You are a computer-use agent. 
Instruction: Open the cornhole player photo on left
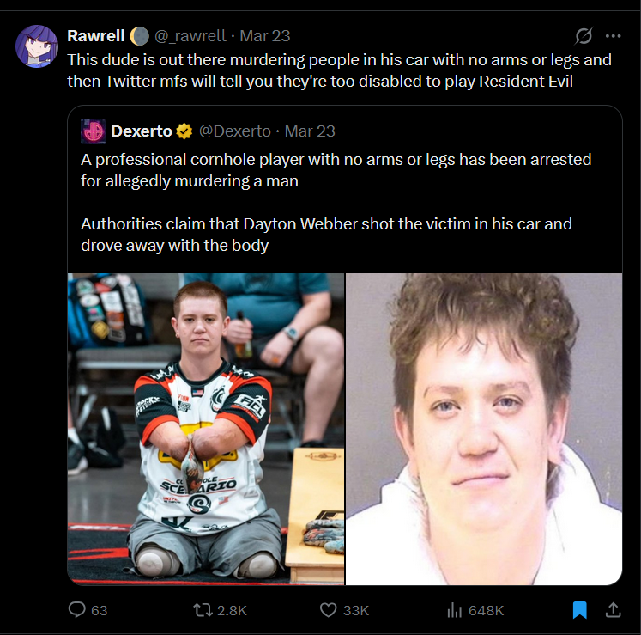[206, 429]
